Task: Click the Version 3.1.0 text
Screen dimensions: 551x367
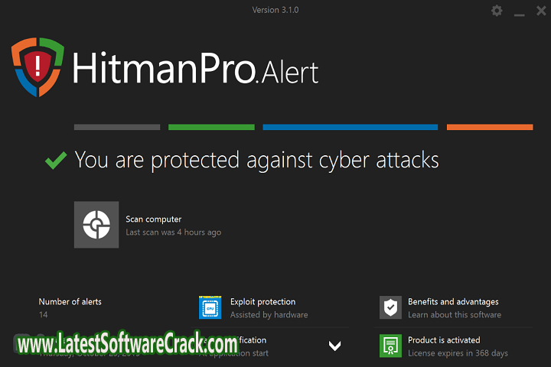Action: [x=275, y=10]
